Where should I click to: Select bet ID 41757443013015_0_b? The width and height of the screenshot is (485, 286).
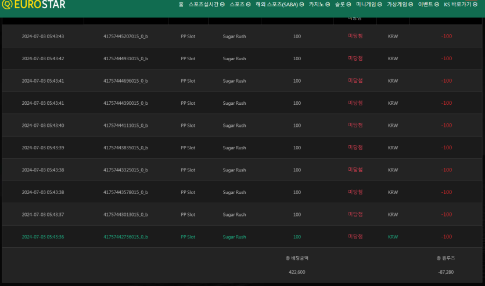(x=125, y=214)
